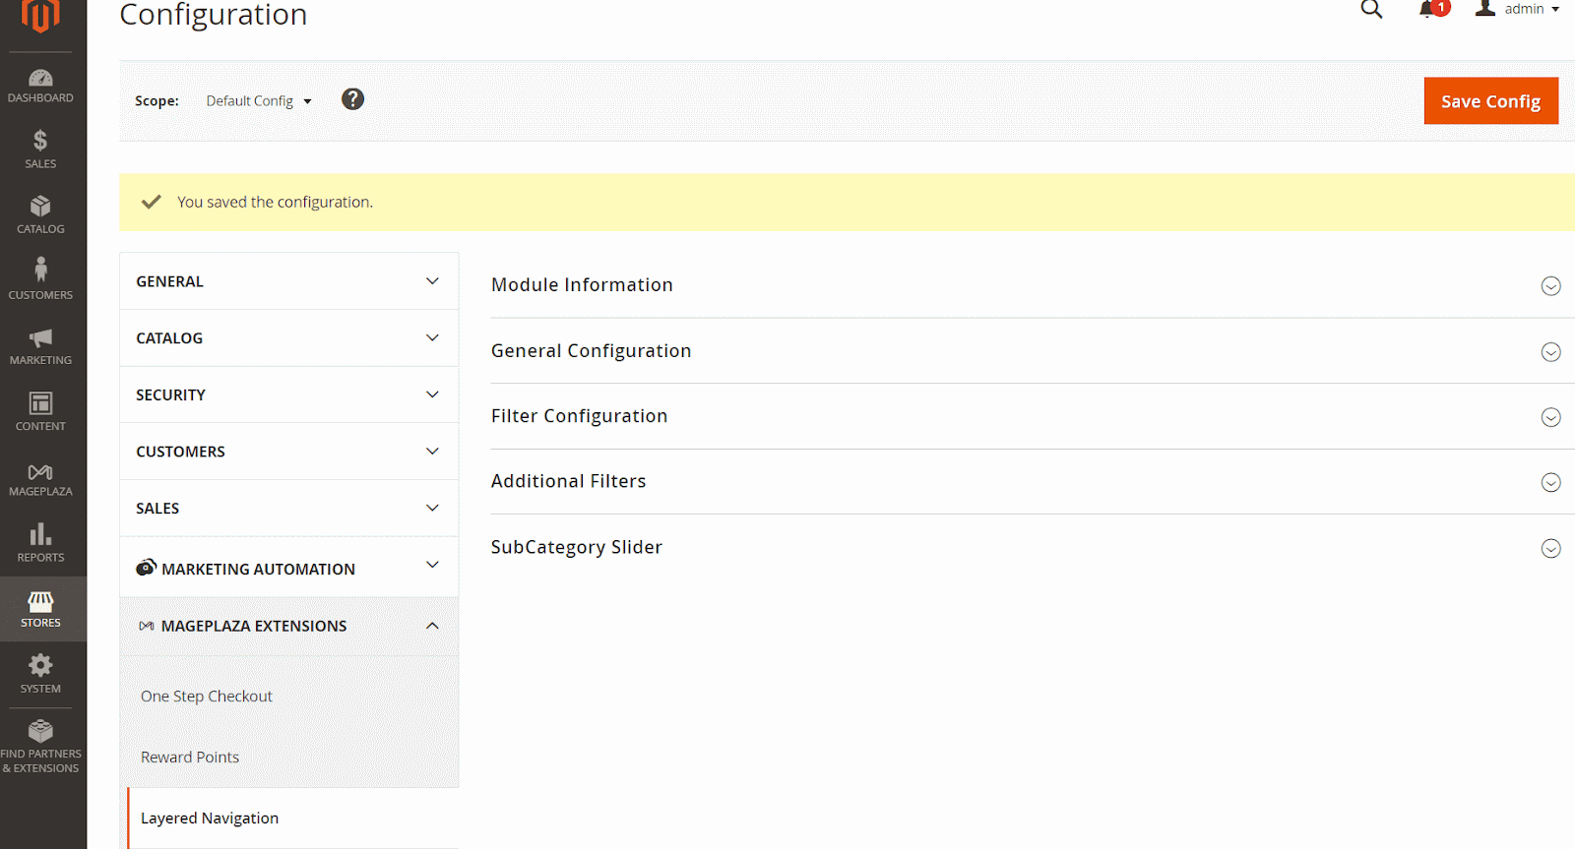Click the Save Config button
Image resolution: width=1575 pixels, height=849 pixels.
(1490, 101)
